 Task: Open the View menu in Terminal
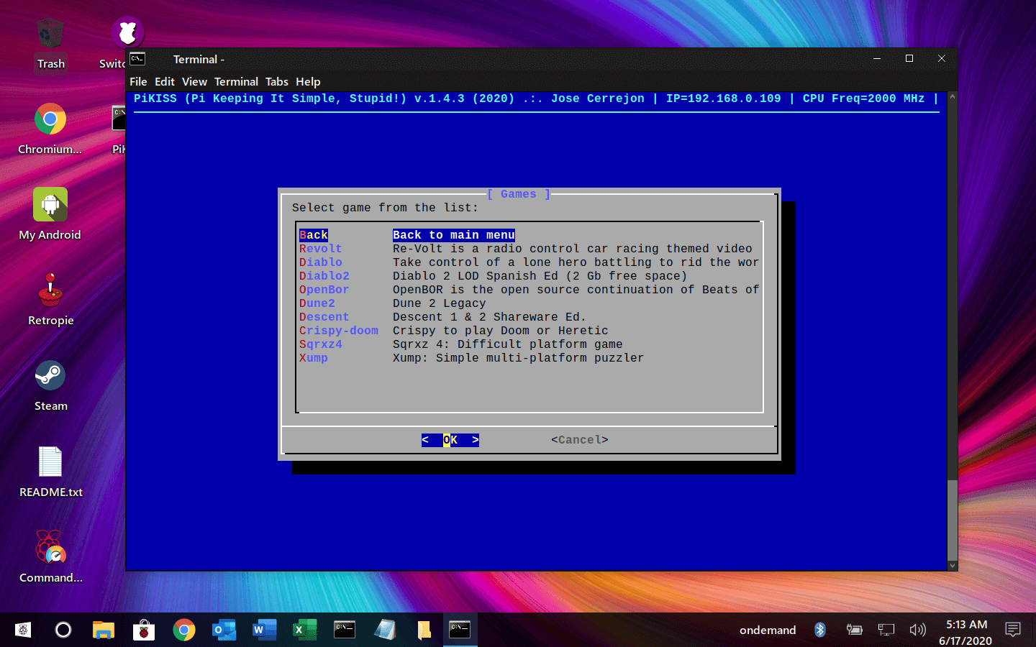(194, 82)
